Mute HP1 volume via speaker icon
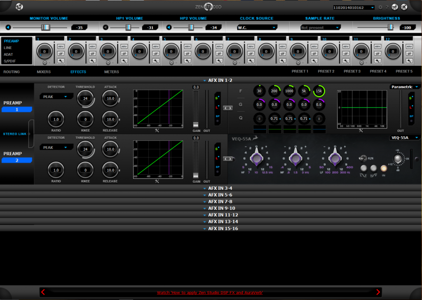This screenshot has height=300, width=422. [106, 28]
